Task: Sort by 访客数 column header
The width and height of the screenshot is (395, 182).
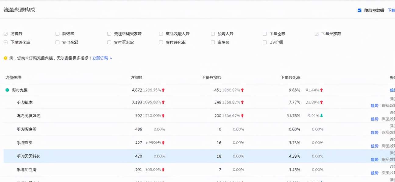Action: (x=136, y=78)
